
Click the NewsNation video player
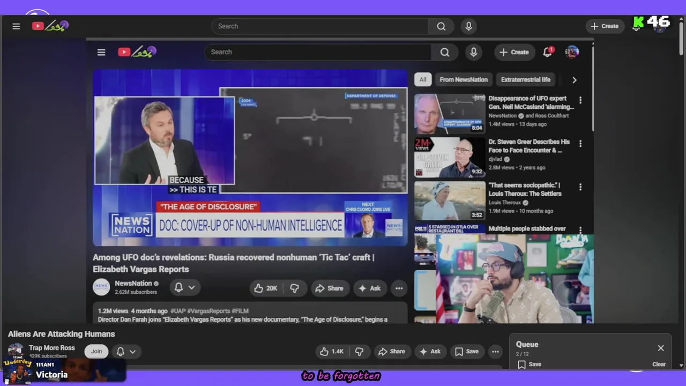(250, 158)
